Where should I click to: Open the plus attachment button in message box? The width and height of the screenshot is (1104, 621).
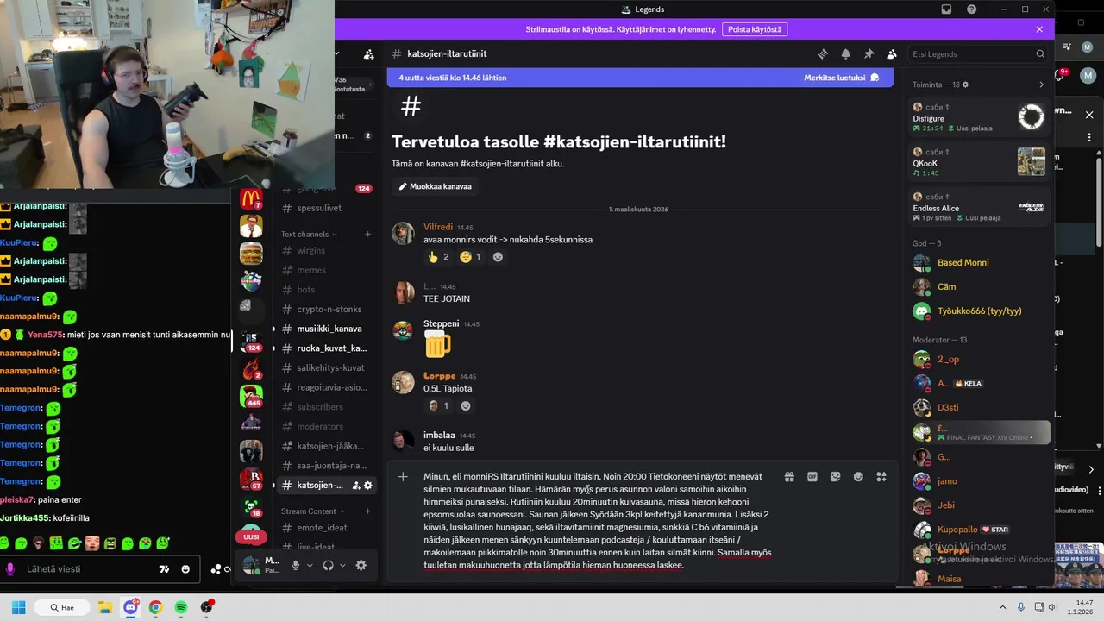403,476
